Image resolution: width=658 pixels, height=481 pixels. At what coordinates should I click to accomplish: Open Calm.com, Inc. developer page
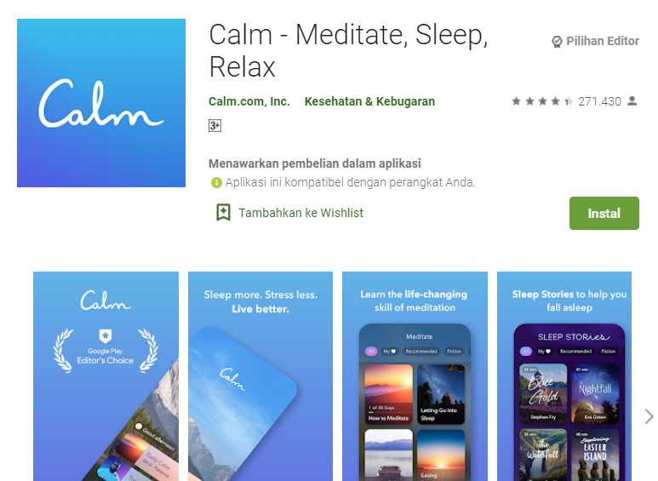[249, 101]
